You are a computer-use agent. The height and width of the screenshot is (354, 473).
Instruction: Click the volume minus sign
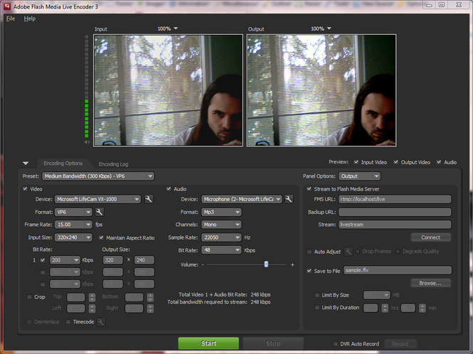(203, 264)
